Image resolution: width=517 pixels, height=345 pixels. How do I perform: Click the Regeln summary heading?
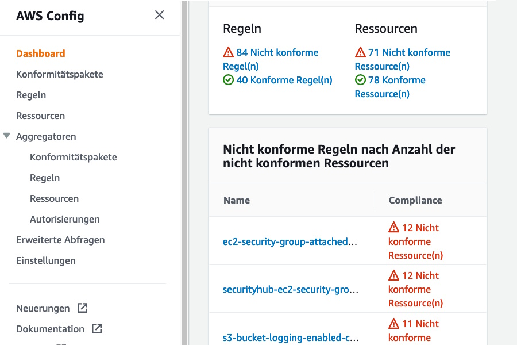point(242,29)
